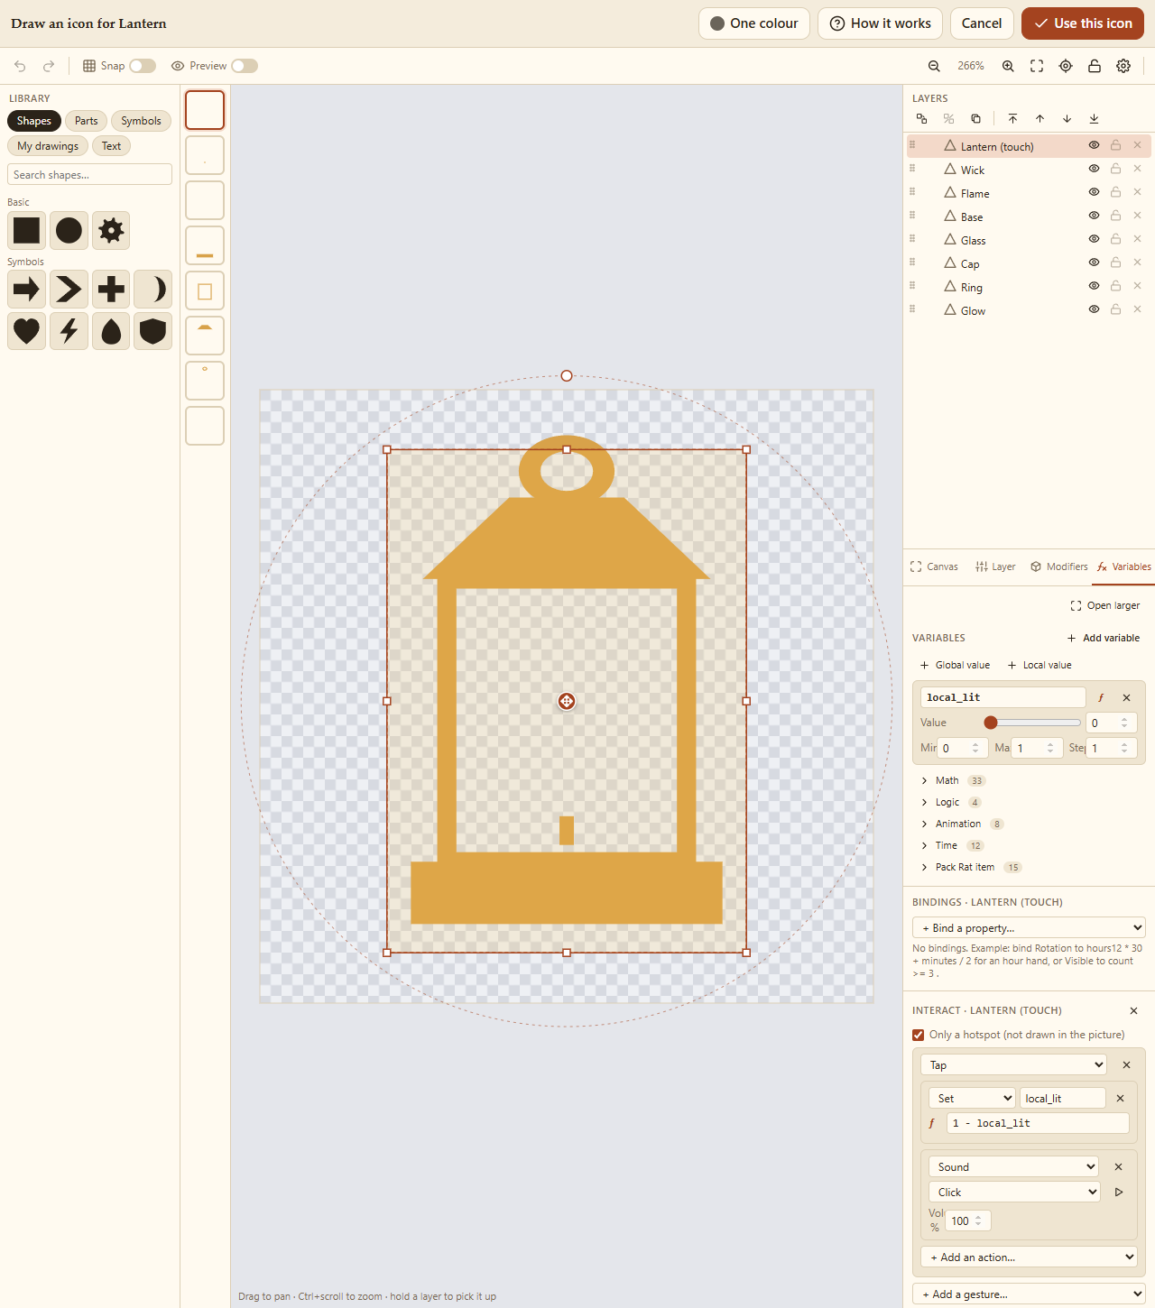Open the Parts library tab
Image resolution: width=1155 pixels, height=1308 pixels.
coord(87,121)
